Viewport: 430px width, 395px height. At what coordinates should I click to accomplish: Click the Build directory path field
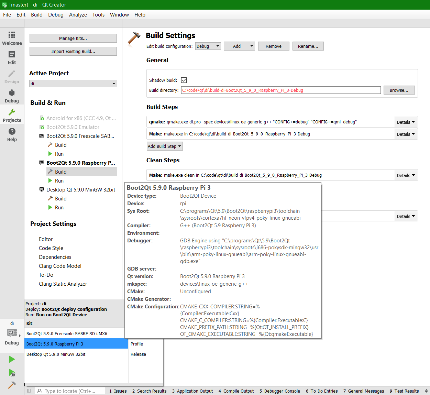pyautogui.click(x=281, y=90)
